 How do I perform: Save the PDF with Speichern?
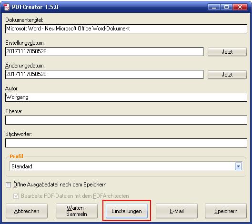(226, 211)
